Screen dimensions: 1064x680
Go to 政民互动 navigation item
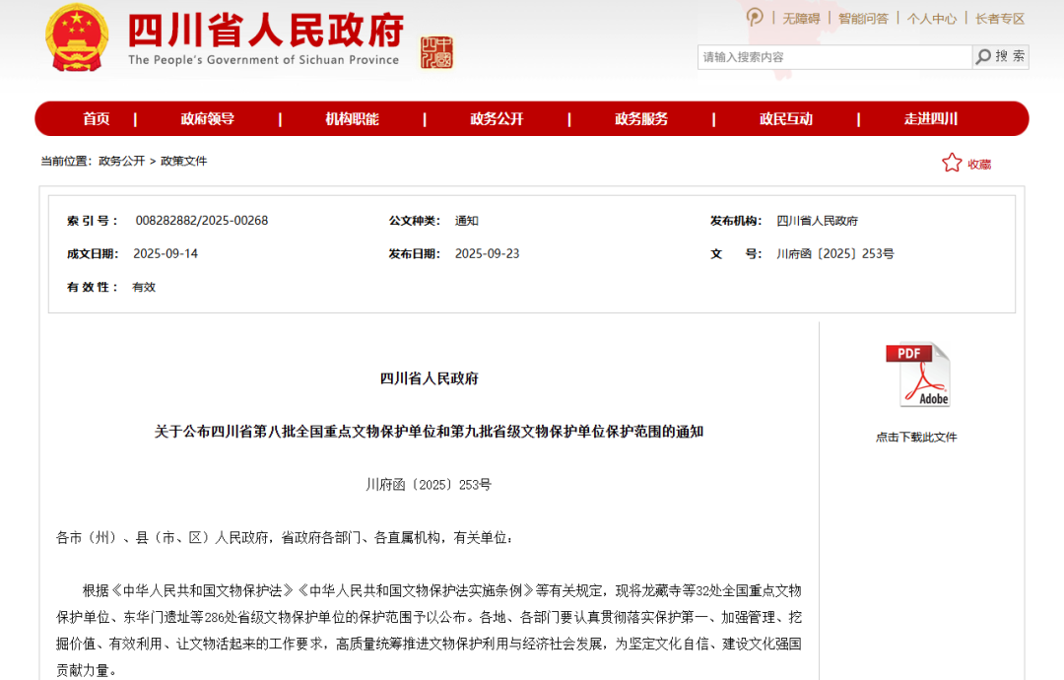tap(786, 119)
